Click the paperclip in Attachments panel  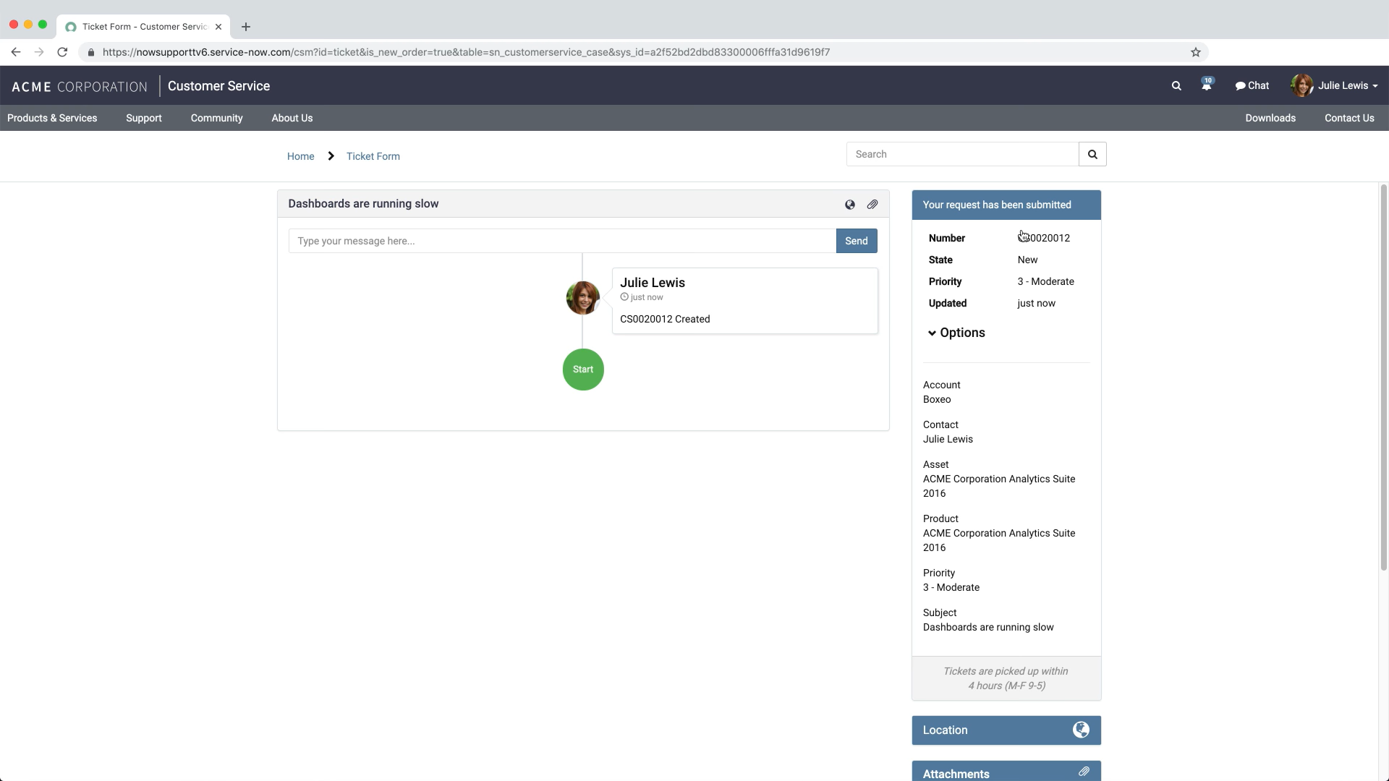tap(1084, 772)
